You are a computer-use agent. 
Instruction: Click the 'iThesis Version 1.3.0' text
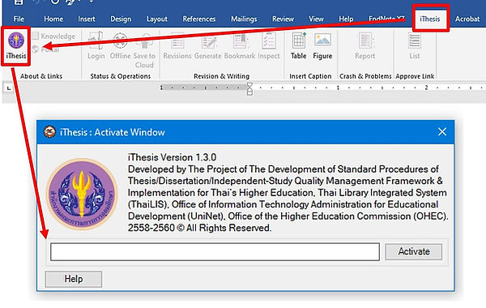[172, 157]
